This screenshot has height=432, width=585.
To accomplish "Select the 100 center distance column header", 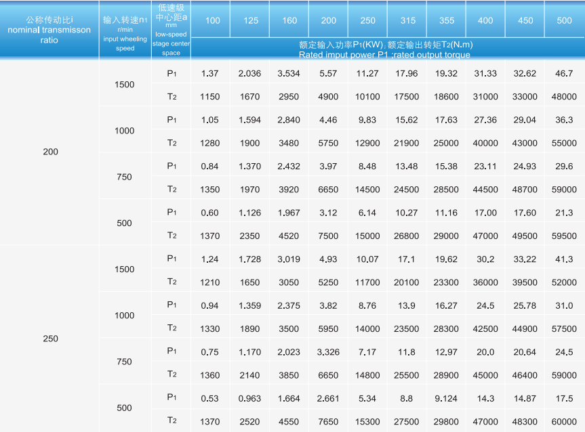I will (x=212, y=20).
